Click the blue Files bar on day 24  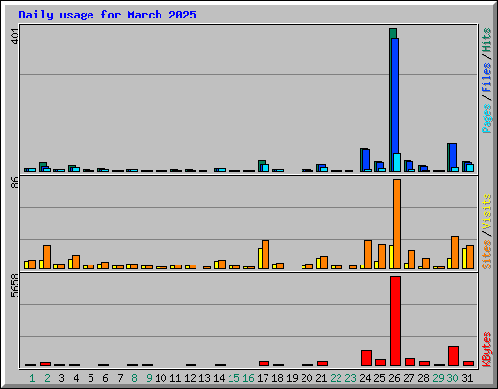[366, 160]
